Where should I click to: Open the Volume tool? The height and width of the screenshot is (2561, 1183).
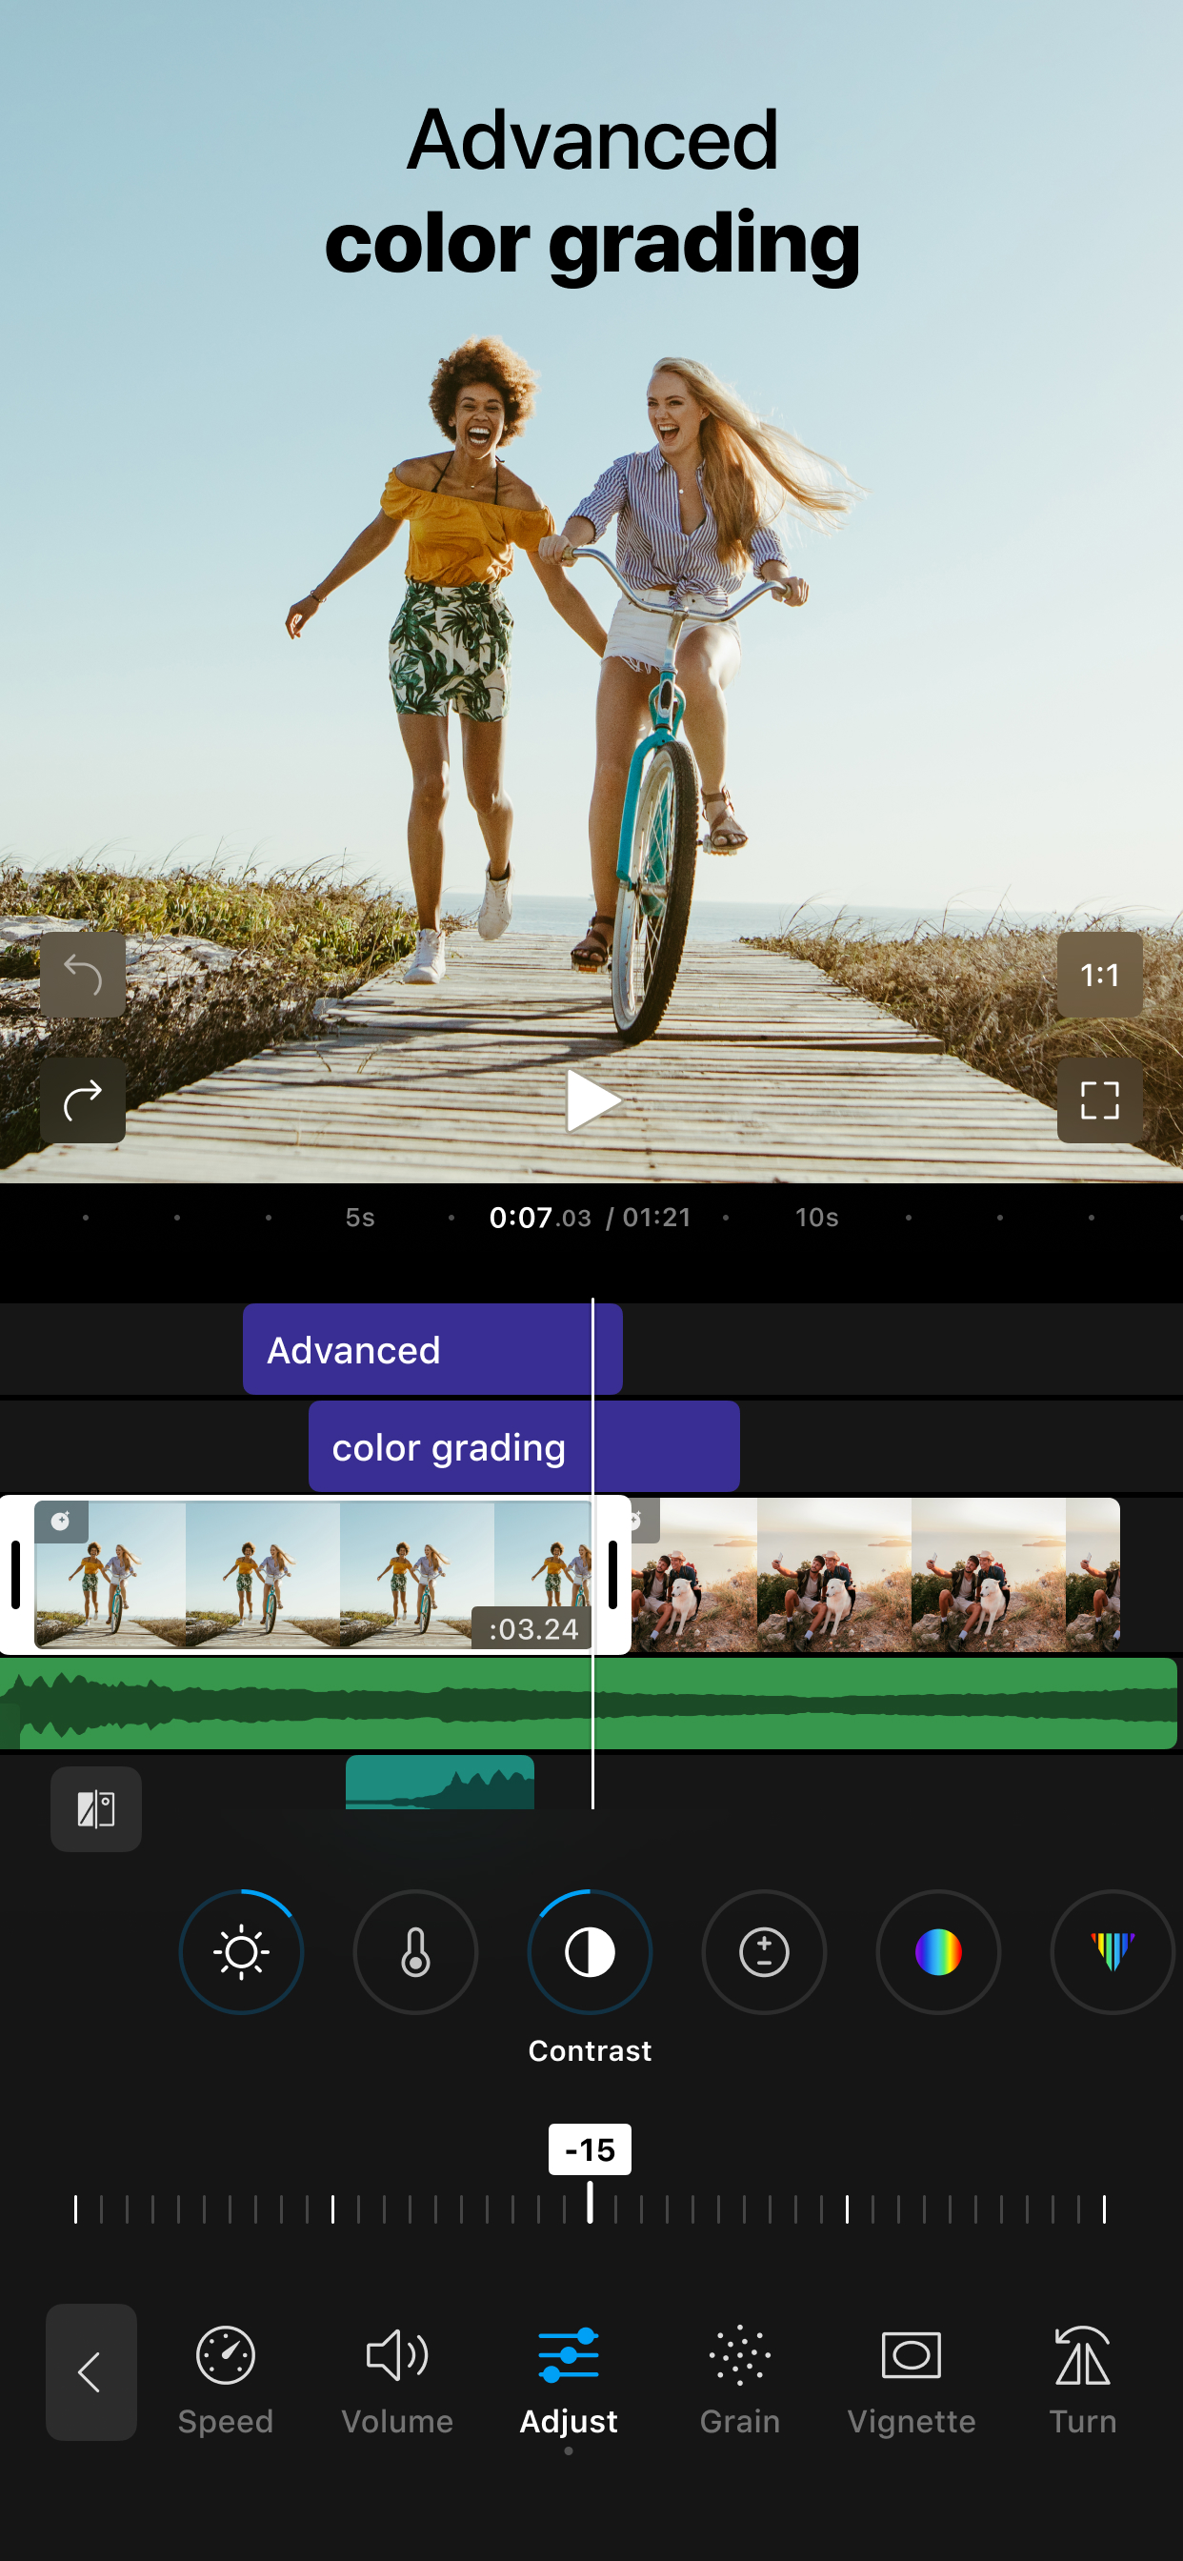(x=397, y=2380)
